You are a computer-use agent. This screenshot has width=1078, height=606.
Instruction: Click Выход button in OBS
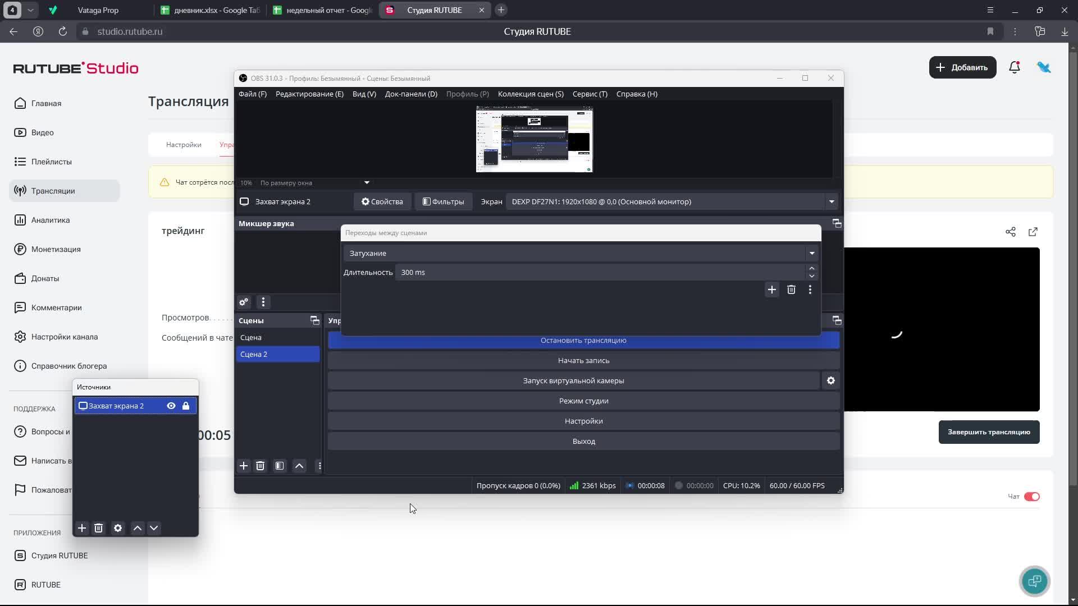click(584, 441)
